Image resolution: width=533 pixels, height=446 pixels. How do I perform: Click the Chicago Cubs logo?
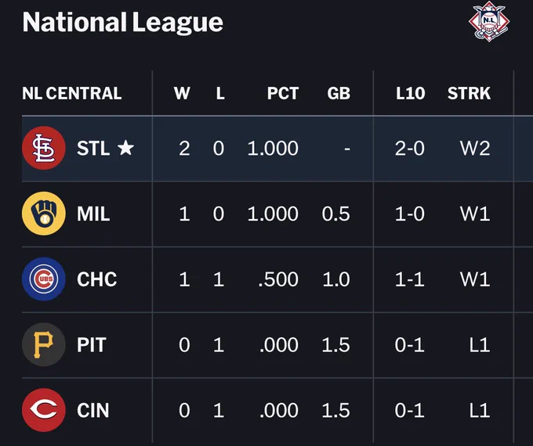point(44,279)
